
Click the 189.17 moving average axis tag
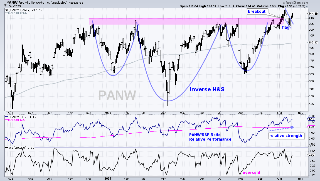313,43
